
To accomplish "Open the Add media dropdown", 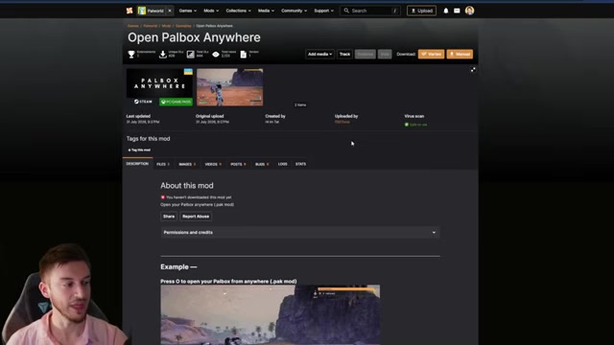I will tap(319, 54).
